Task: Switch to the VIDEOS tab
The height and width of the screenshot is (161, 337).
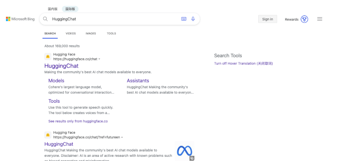Action: pyautogui.click(x=71, y=34)
